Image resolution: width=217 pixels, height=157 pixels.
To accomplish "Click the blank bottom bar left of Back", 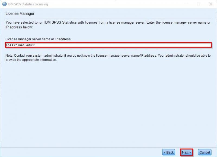I will pyautogui.click(x=81, y=152).
